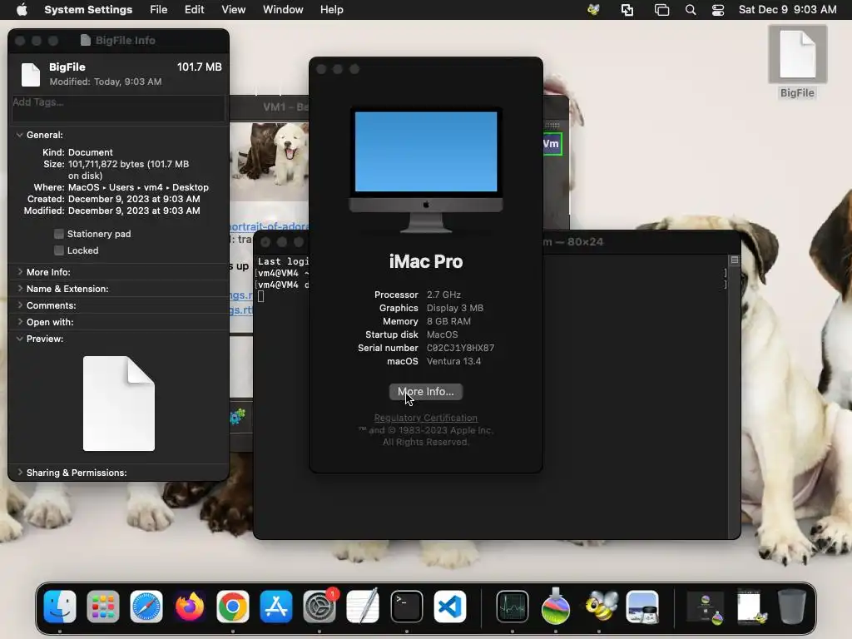Click the Display 3 MB graphics value
This screenshot has height=639, width=852.
point(455,308)
